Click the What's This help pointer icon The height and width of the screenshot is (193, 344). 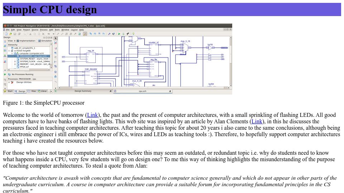(114, 34)
